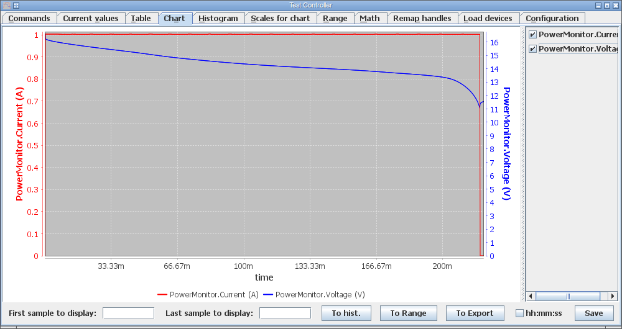Click the time axis label
The image size is (622, 329).
coord(264,277)
